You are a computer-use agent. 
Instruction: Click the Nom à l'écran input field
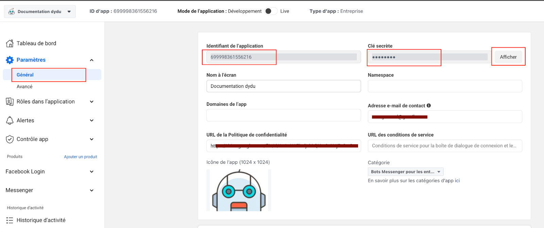tap(283, 86)
